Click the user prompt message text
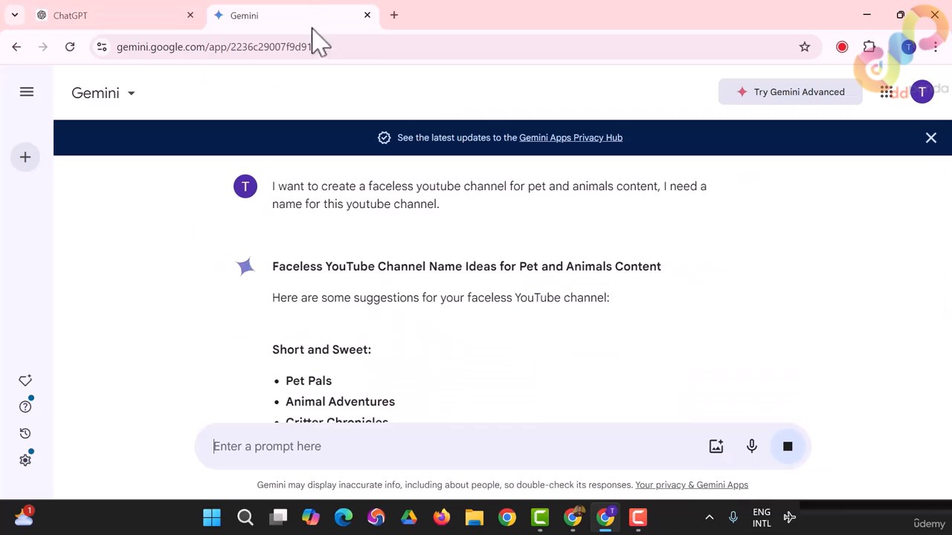This screenshot has height=535, width=952. 489,195
